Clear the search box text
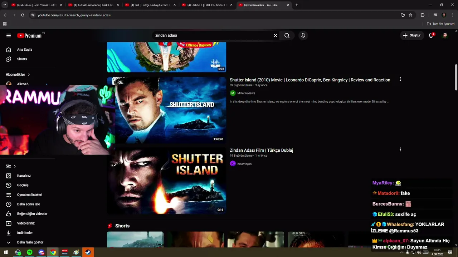 pyautogui.click(x=276, y=36)
